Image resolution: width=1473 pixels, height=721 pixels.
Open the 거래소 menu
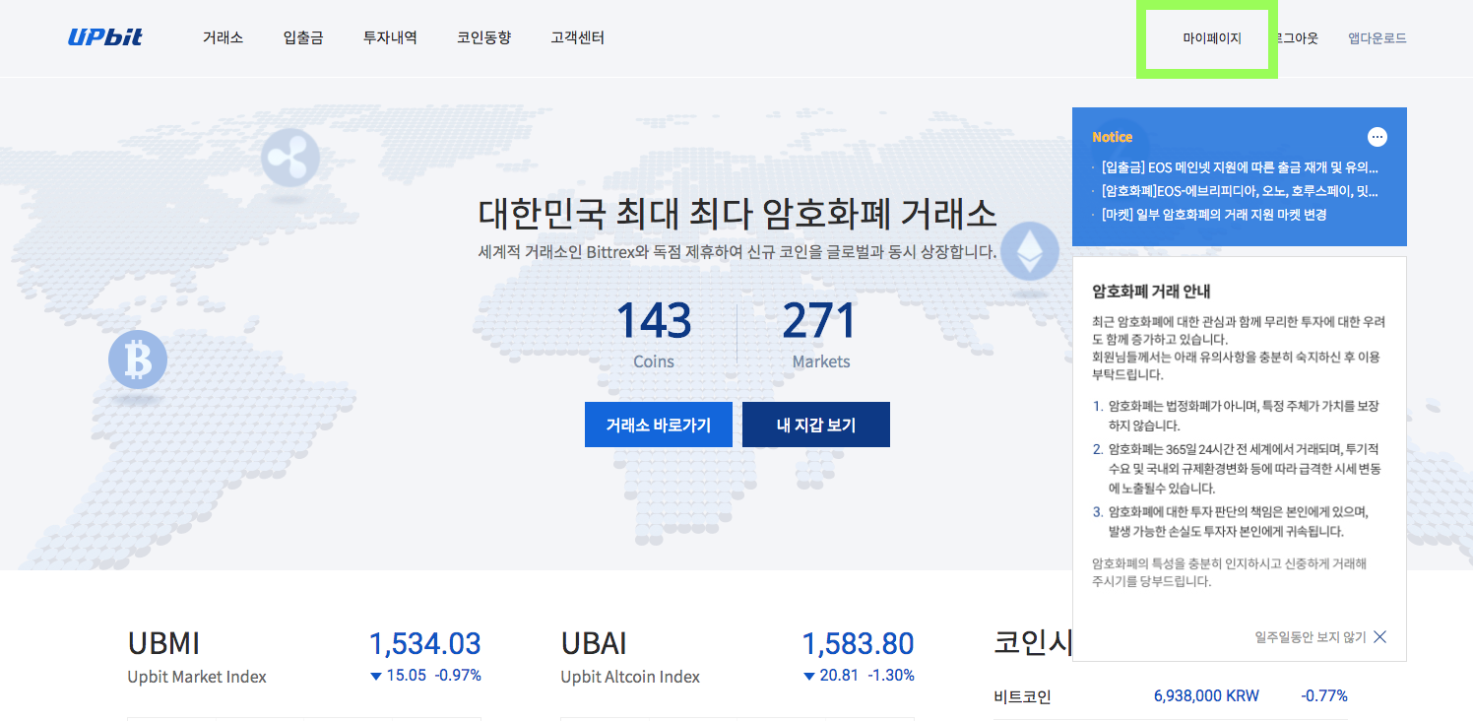pyautogui.click(x=223, y=37)
